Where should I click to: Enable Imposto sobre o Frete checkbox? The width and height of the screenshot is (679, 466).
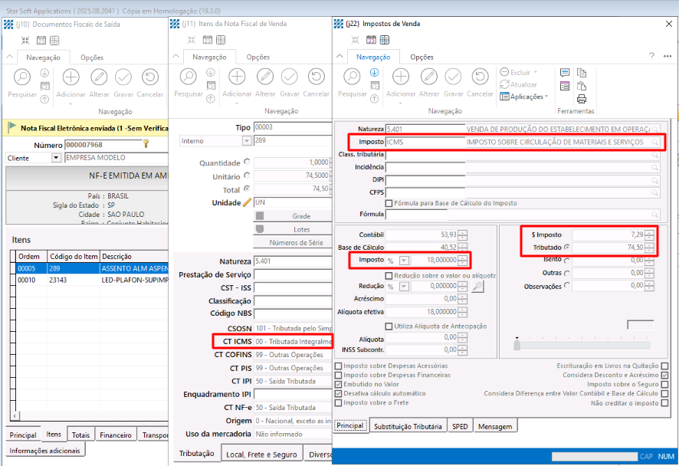click(339, 402)
